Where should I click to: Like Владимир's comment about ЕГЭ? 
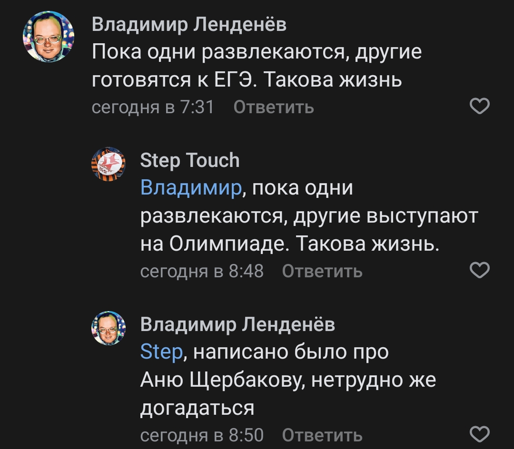coord(479,107)
